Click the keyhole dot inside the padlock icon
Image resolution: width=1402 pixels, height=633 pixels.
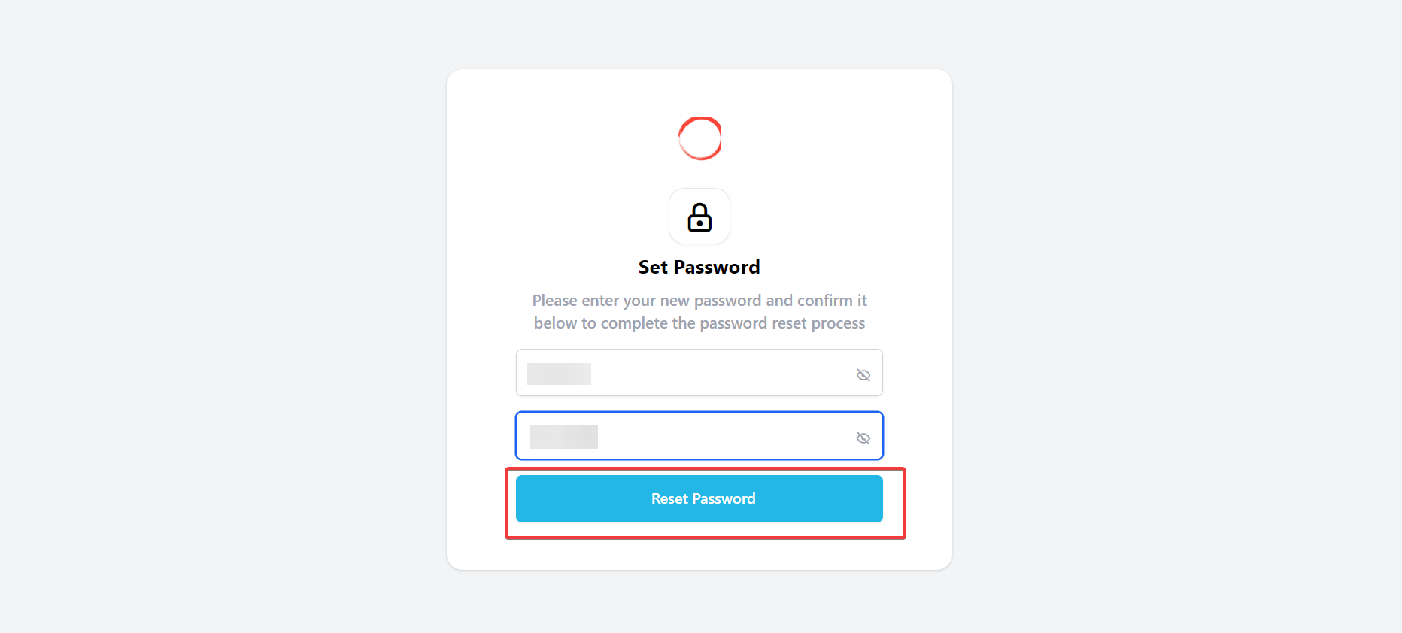click(699, 222)
